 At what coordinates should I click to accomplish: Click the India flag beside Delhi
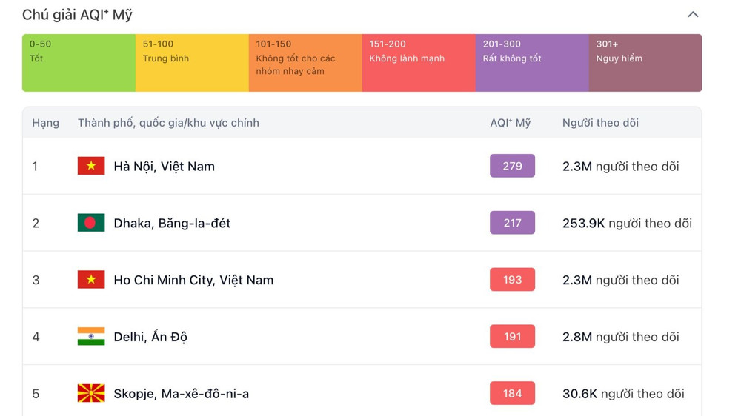[91, 336]
